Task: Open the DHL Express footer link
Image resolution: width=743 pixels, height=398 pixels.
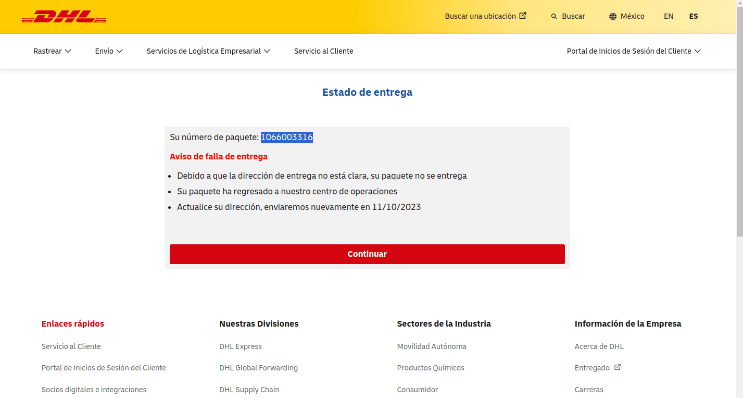Action: (241, 346)
